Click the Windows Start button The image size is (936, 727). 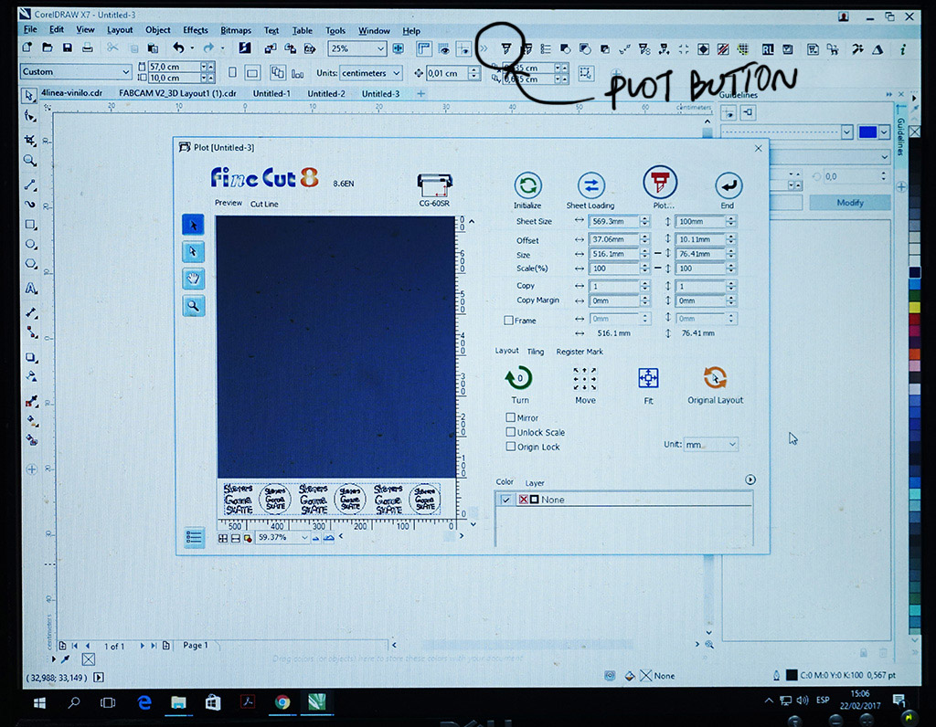(39, 702)
